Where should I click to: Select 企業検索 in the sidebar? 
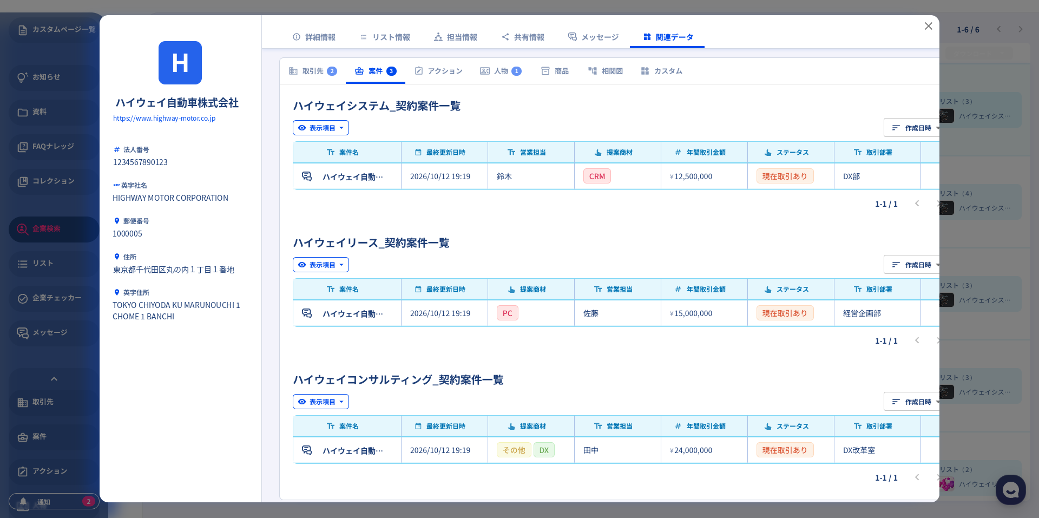point(54,229)
